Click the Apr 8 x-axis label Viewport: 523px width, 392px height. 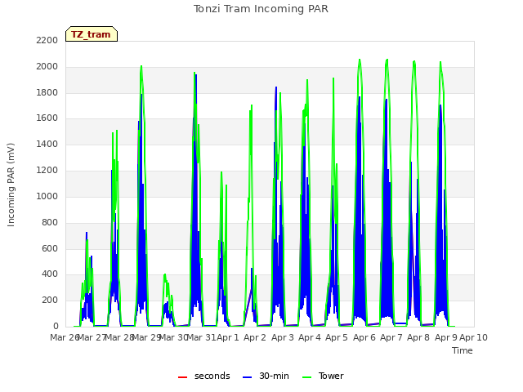tap(418, 337)
